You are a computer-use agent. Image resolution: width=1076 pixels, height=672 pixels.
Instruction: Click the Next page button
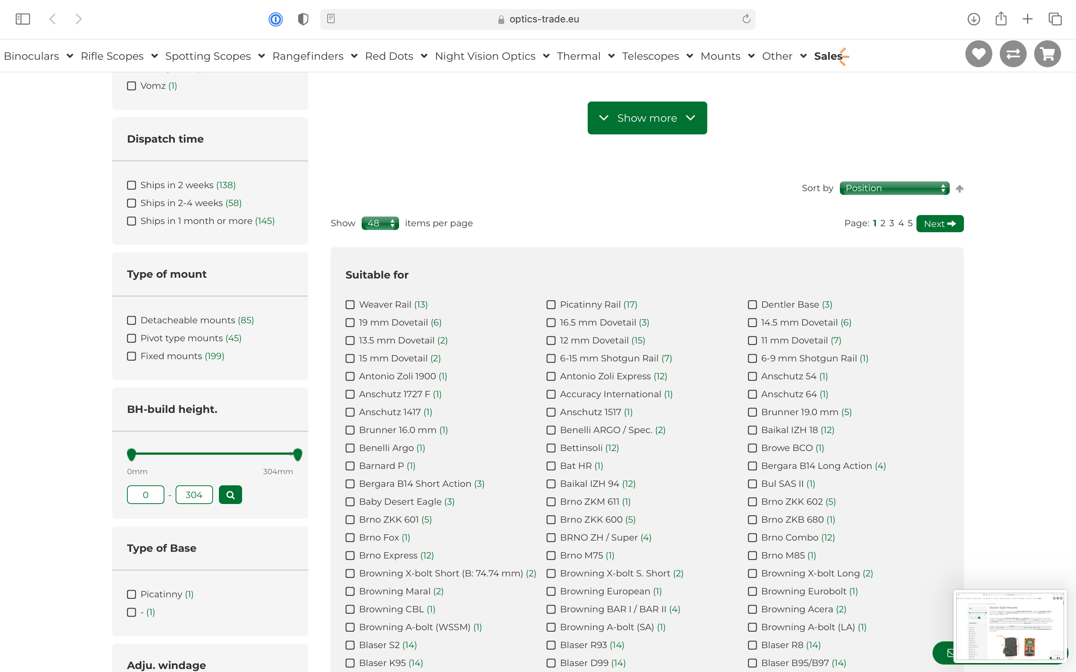click(940, 224)
